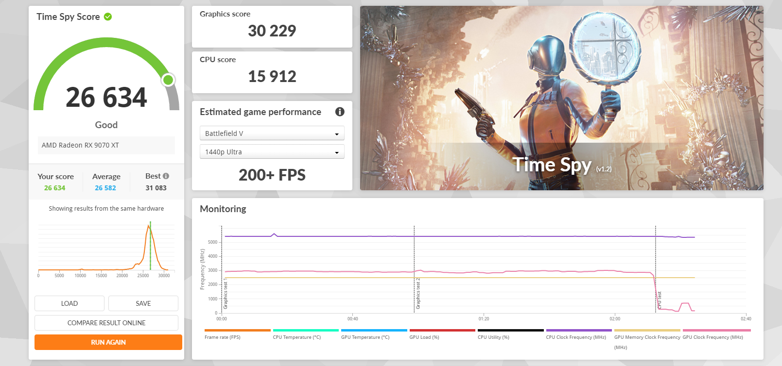Image resolution: width=782 pixels, height=366 pixels.
Task: Toggle the Frame rate (FPS) legend entry
Action: [223, 337]
